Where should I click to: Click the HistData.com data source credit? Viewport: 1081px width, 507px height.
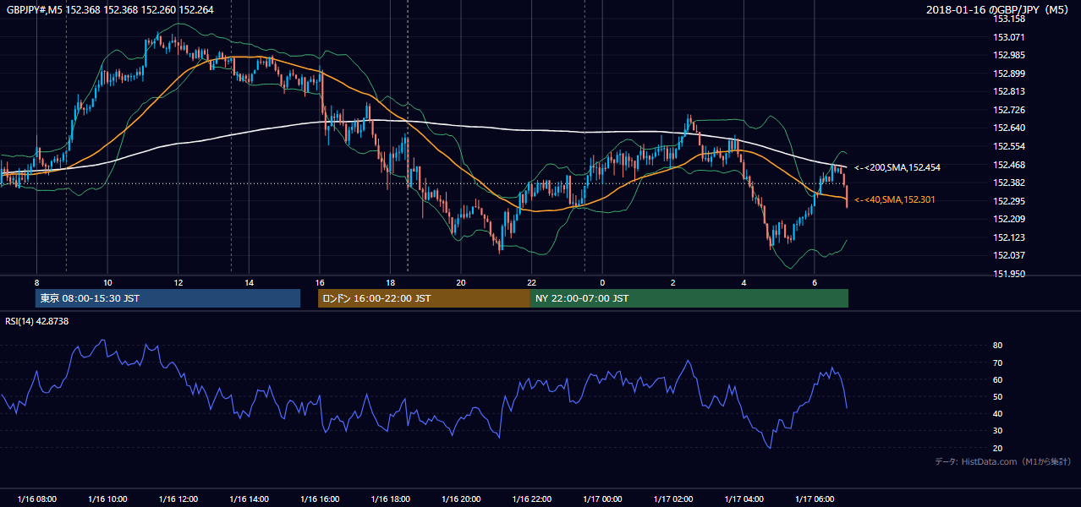pyautogui.click(x=1003, y=461)
